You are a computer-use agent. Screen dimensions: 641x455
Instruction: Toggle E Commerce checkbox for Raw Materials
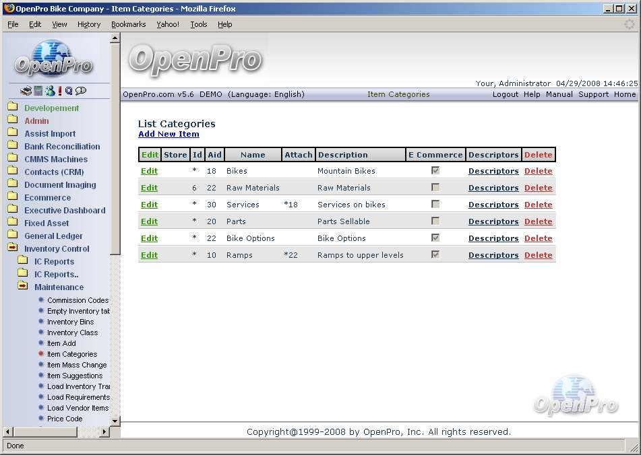[x=435, y=188]
